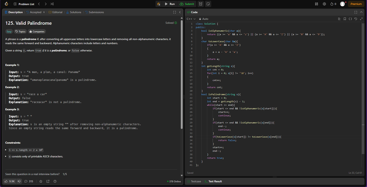Viewport: 367px width, 187px height.
Task: Toggle fullscreen on the Description panel
Action: tap(174, 12)
